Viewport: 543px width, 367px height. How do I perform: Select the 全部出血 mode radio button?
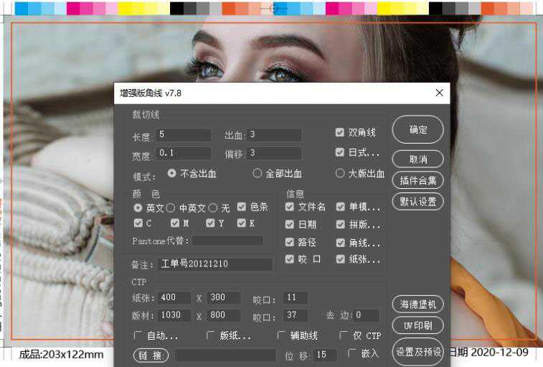(x=258, y=173)
